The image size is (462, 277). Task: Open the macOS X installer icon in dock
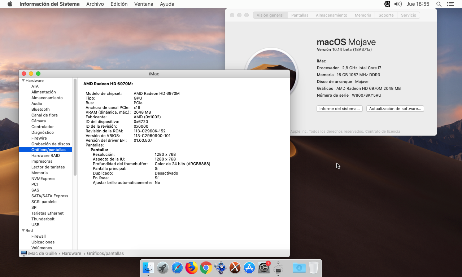tap(235, 268)
